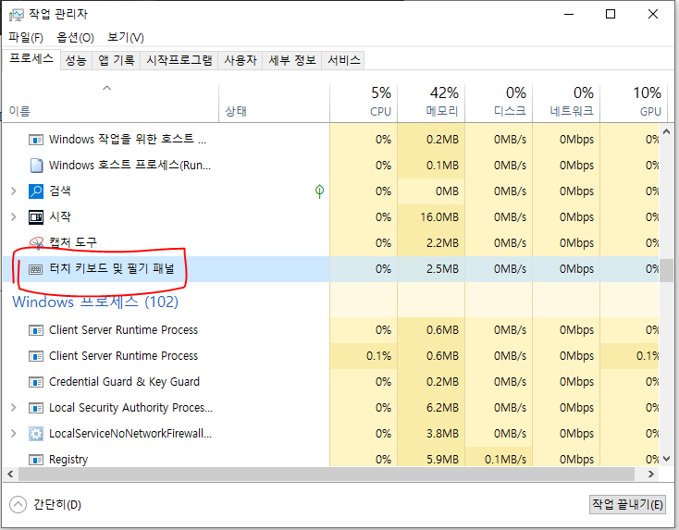Click the 터치 키보드 keyboard icon
The image size is (679, 530).
click(x=36, y=269)
